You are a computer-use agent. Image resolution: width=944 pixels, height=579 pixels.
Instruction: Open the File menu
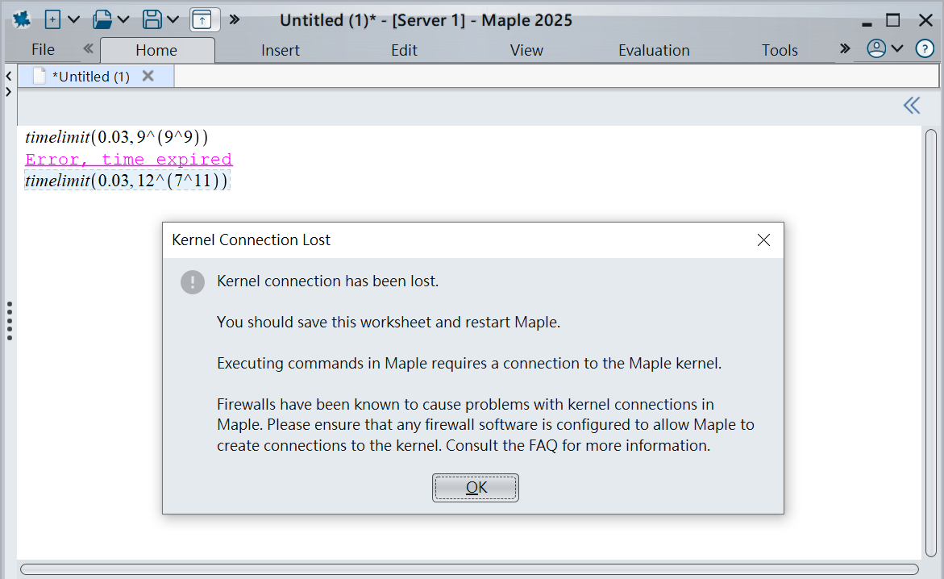tap(43, 50)
